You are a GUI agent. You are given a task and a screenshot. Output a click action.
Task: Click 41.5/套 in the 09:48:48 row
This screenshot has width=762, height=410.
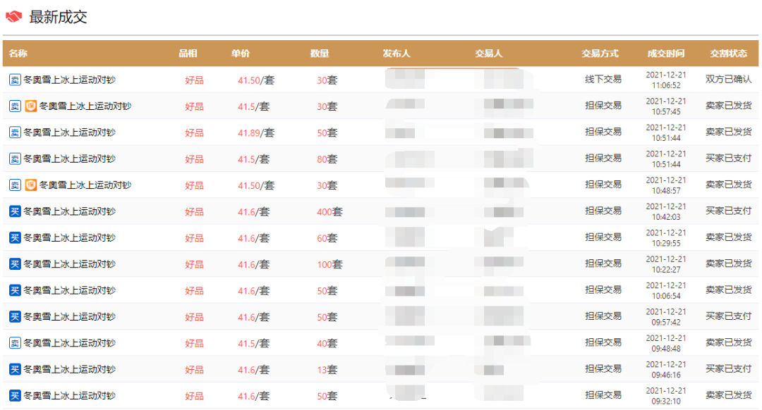253,344
